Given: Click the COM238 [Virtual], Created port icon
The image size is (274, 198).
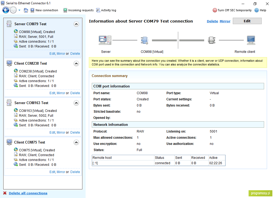Looking at the screenshot, I should tap(16, 71).
